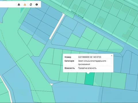The height and width of the screenshot is (103, 138).
Task: Open the info circle icon
Action: tap(37, 4)
